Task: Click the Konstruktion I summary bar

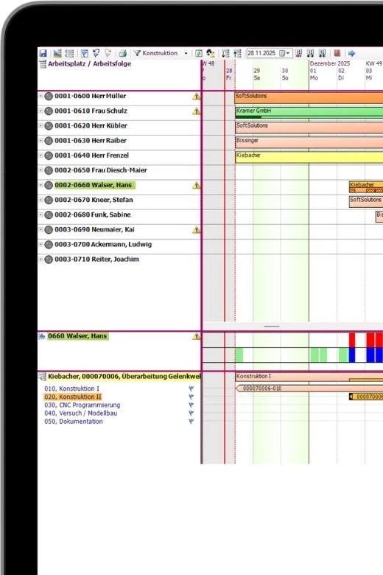Action: (x=309, y=377)
